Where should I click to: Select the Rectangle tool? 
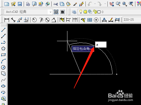point(3,55)
